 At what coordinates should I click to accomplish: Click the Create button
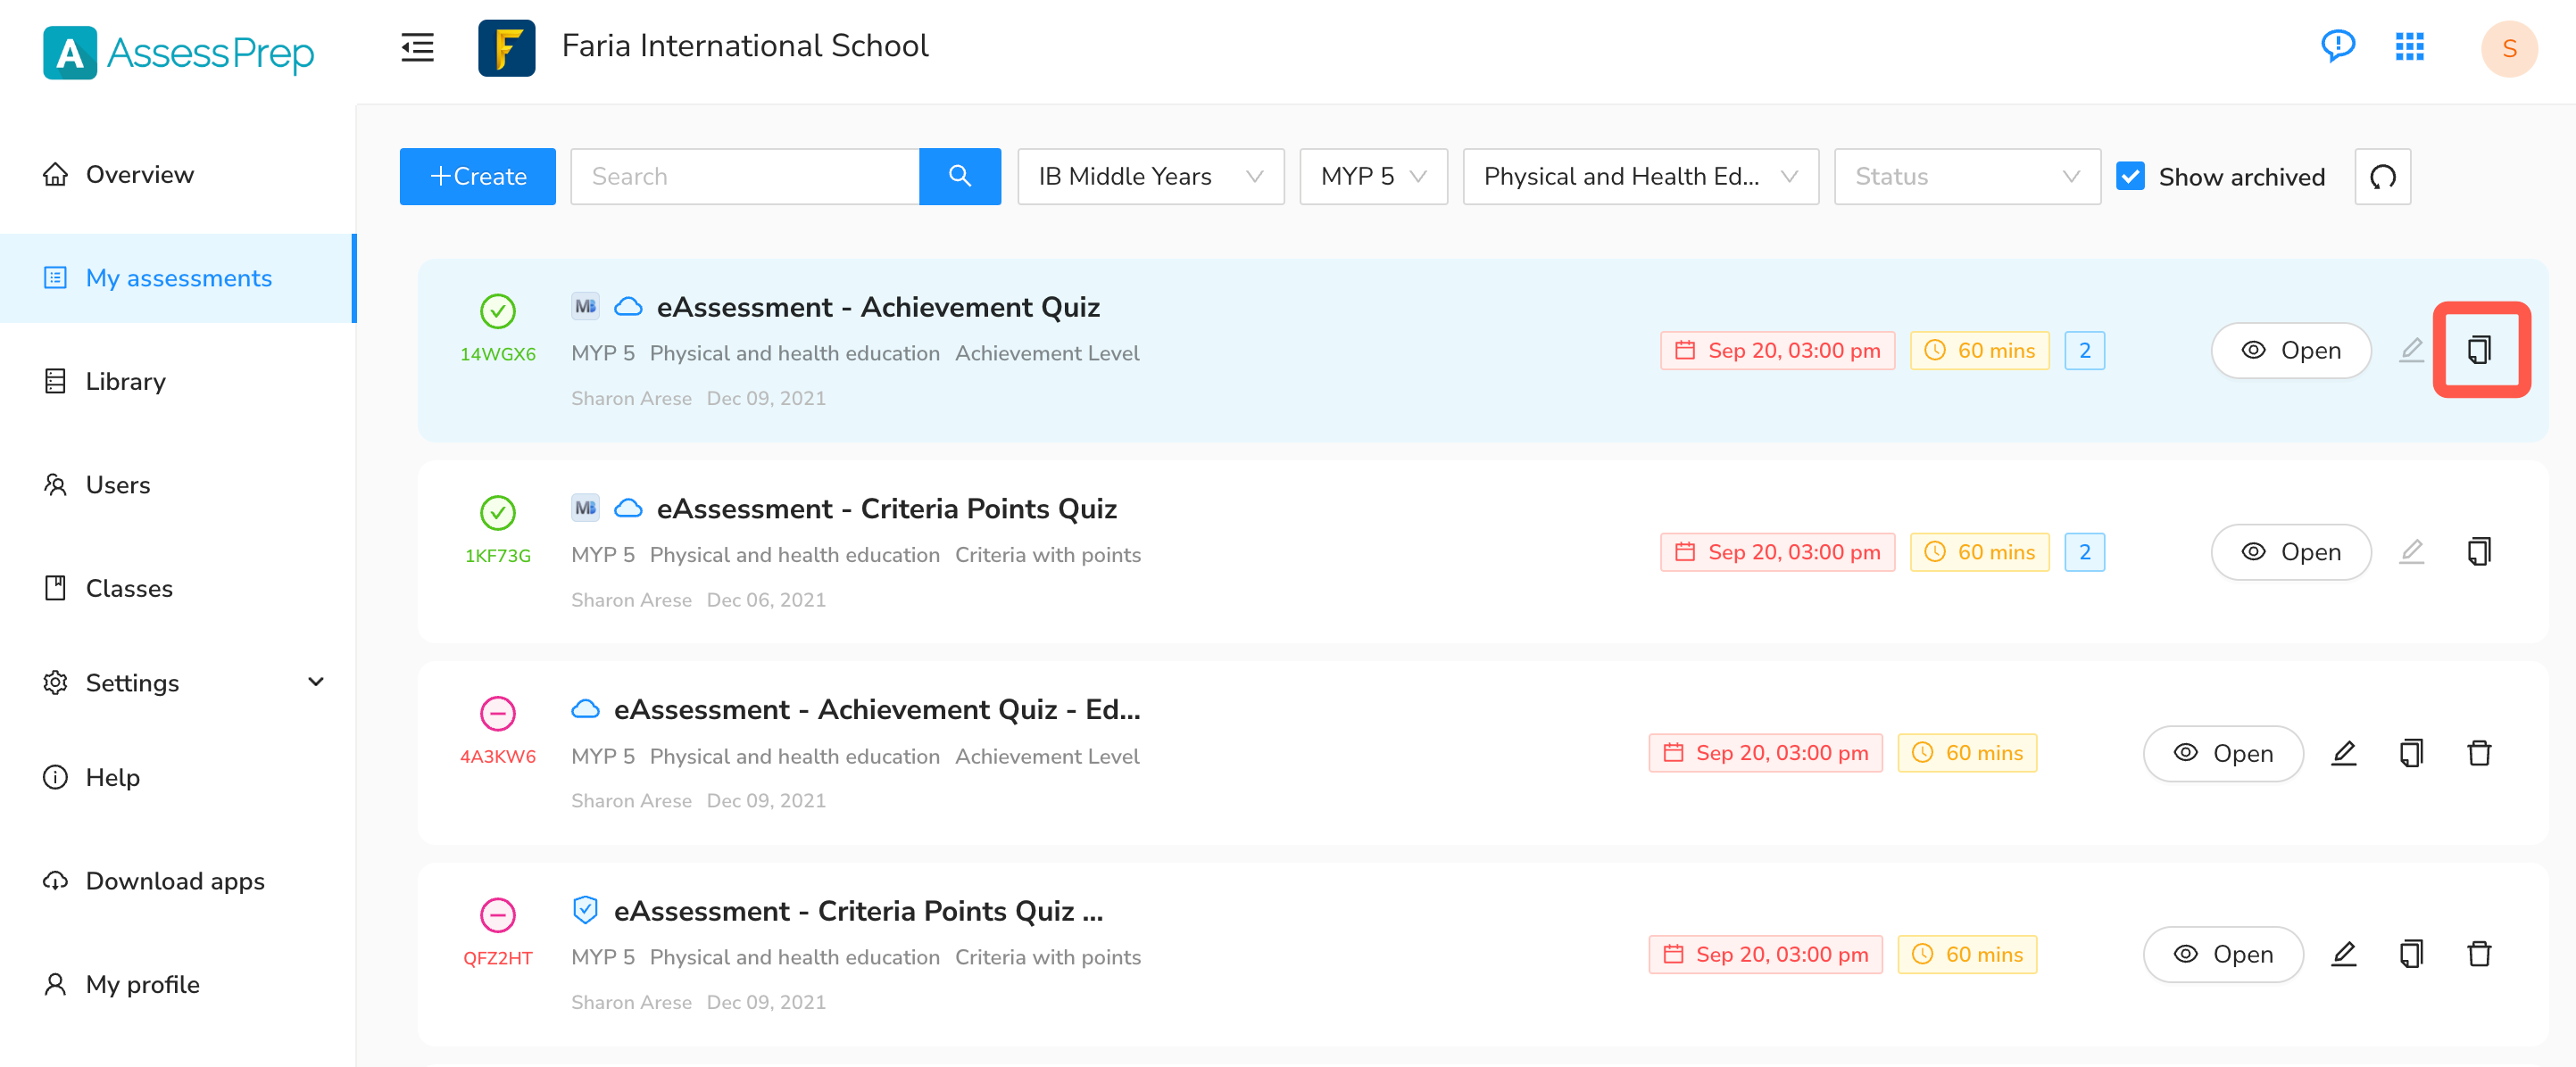477,177
